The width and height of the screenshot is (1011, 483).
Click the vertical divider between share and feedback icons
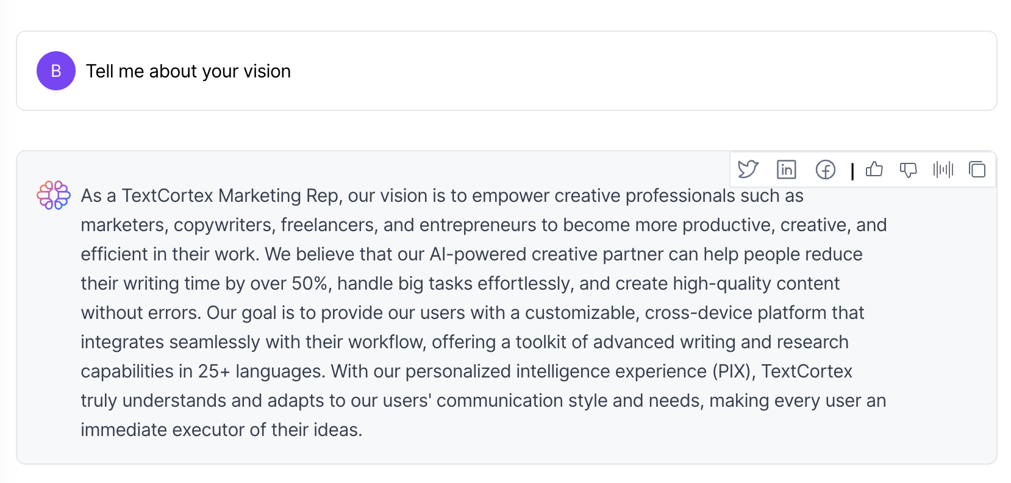[x=852, y=171]
